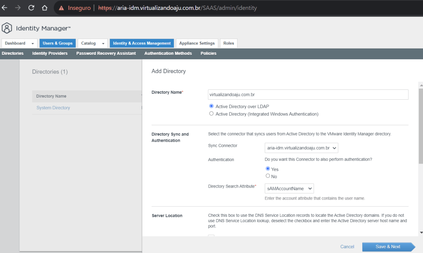Click the Directory Name input field
The width and height of the screenshot is (423, 253).
pos(308,94)
